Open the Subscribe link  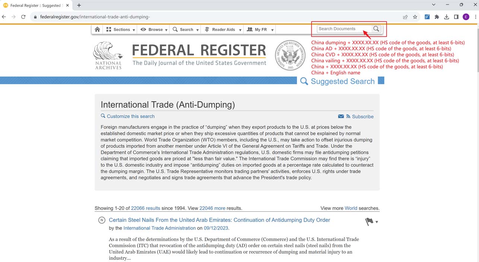(363, 117)
